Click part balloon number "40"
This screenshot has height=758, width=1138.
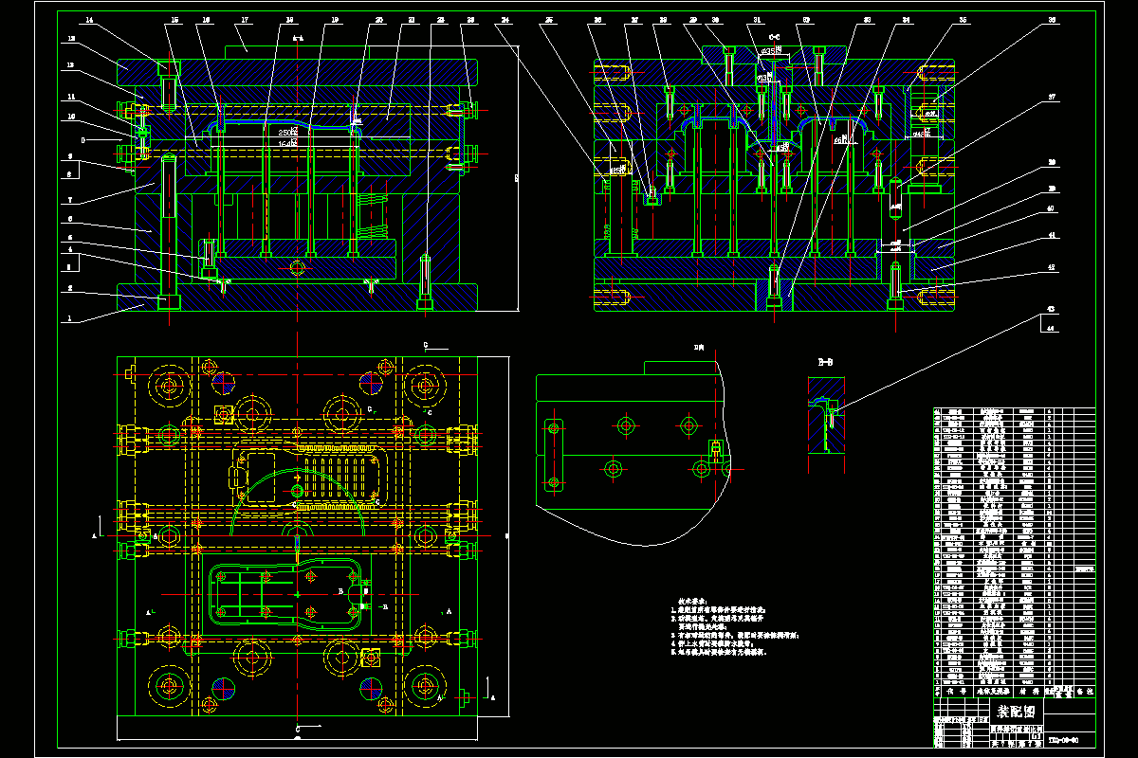tap(1051, 208)
